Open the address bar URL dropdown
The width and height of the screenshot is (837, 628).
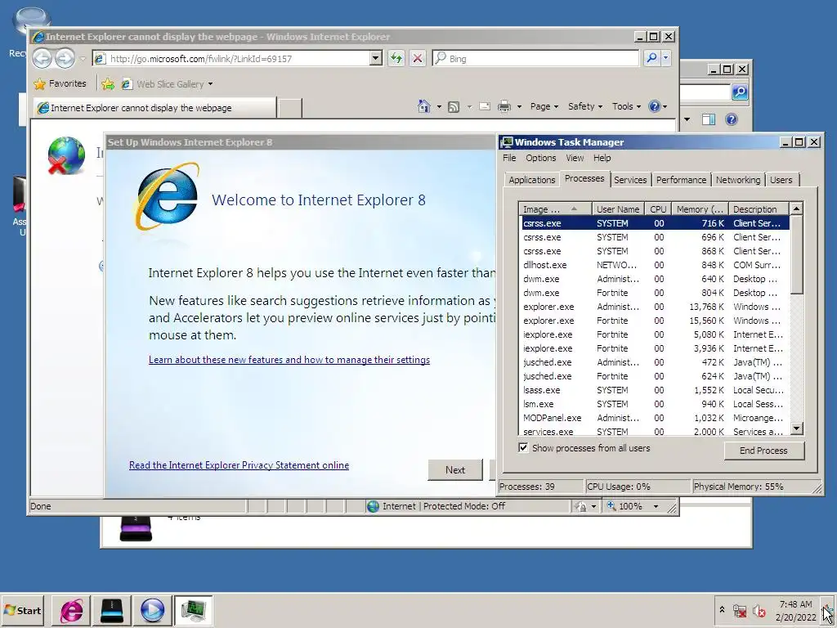point(376,58)
